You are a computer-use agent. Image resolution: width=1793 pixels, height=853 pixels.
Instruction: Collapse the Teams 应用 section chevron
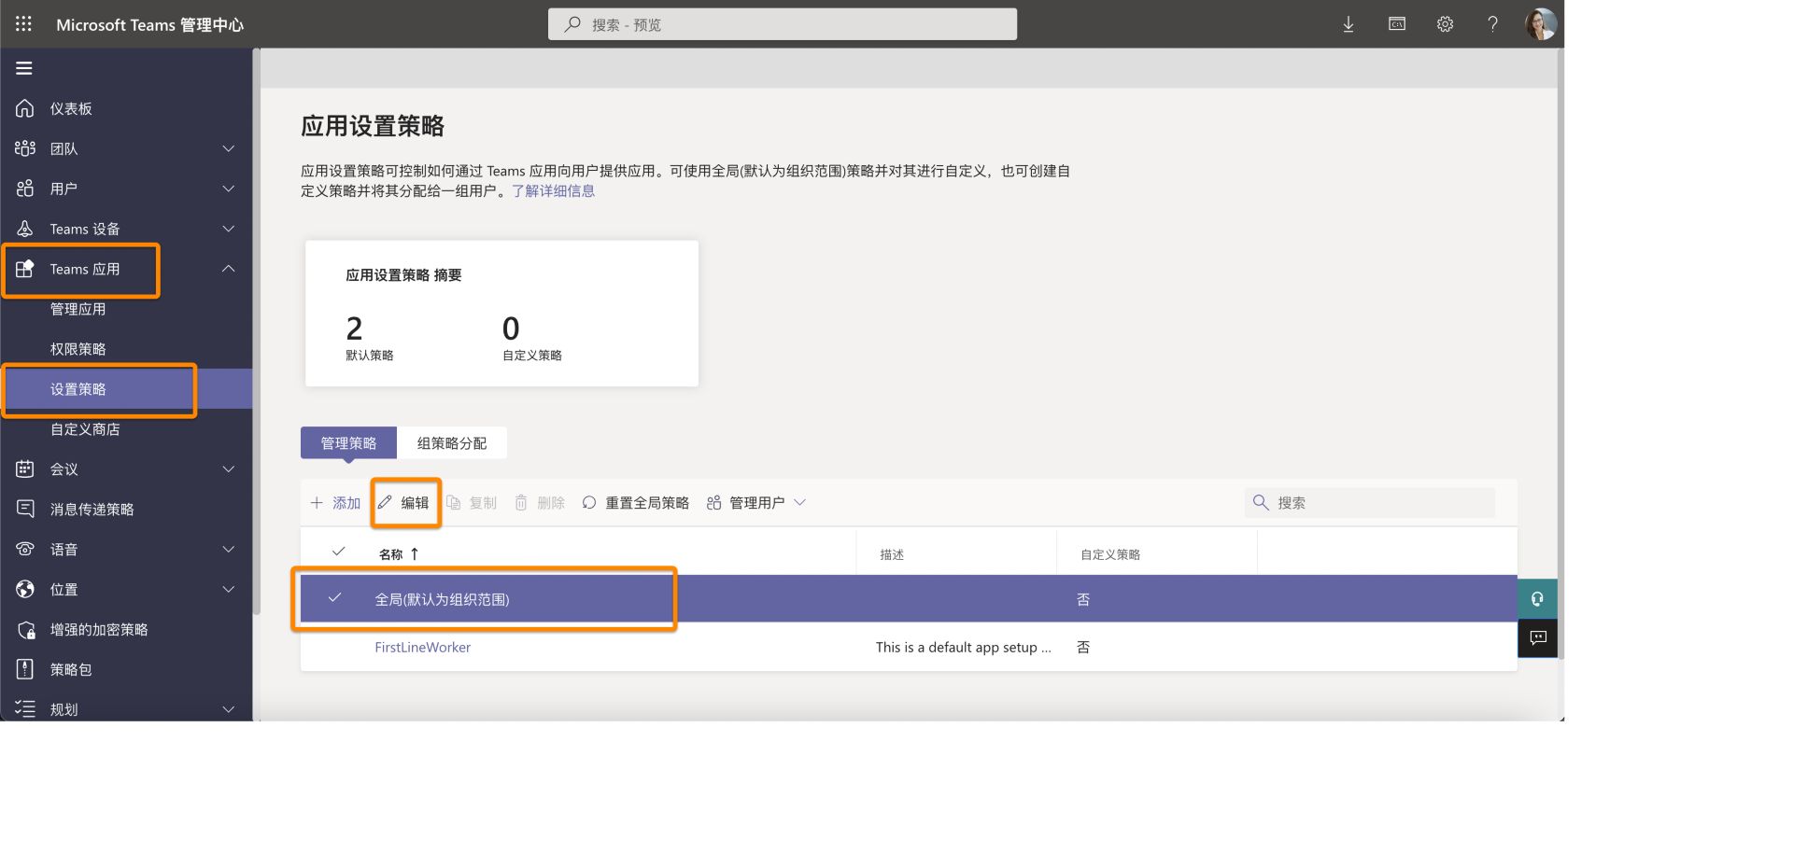point(229,269)
